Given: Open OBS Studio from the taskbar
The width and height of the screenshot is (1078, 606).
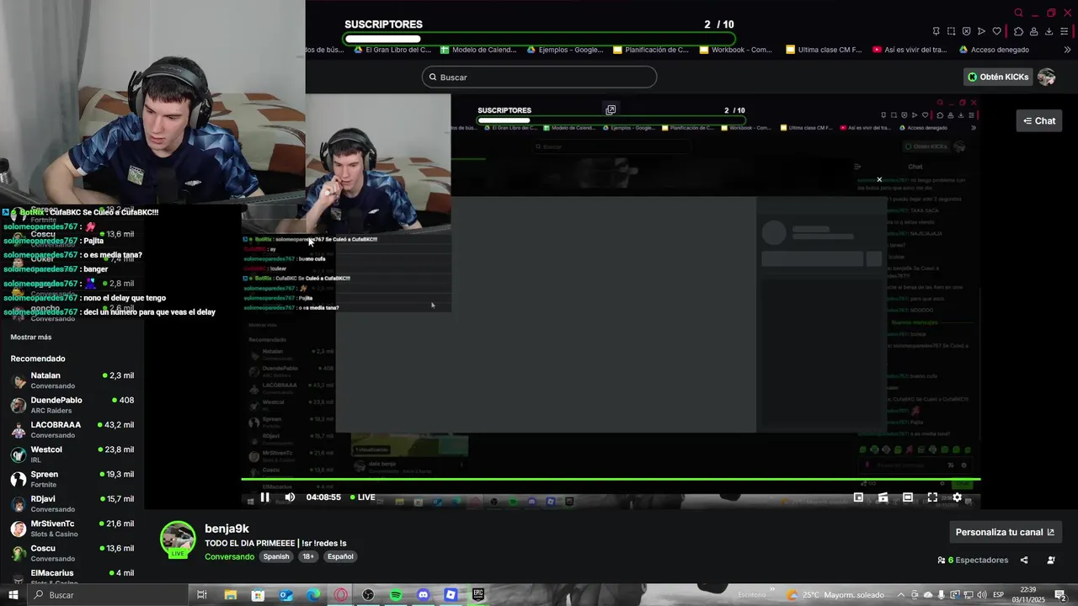Looking at the screenshot, I should [368, 595].
